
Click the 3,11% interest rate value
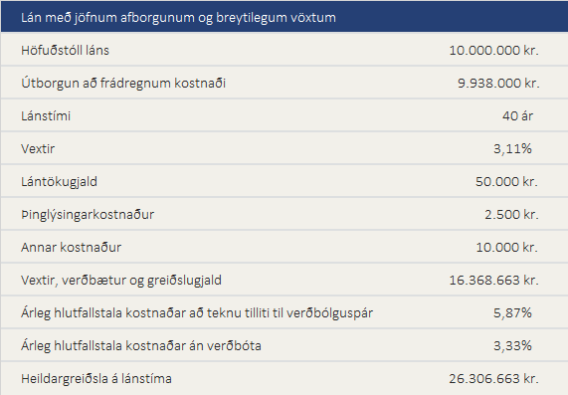click(x=512, y=149)
